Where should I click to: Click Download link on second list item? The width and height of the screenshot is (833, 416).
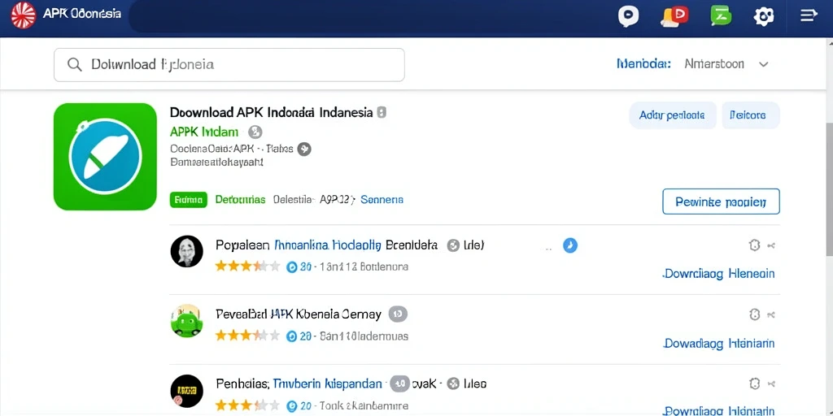719,344
